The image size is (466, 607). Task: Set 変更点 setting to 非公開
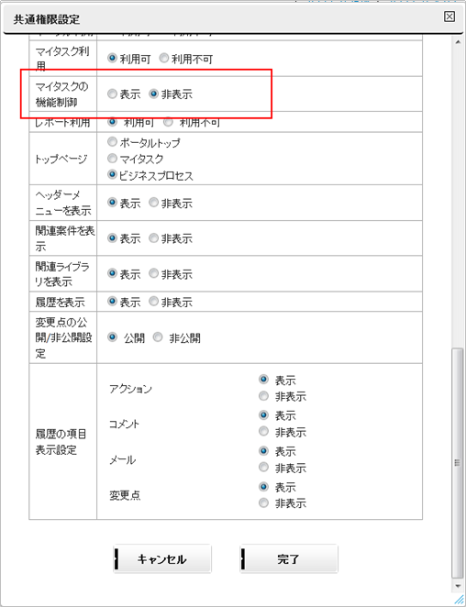158,337
